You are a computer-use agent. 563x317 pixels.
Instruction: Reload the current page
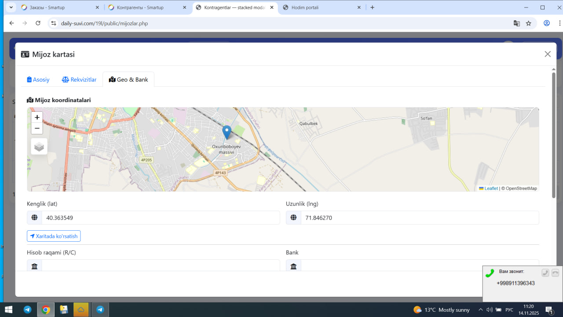pyautogui.click(x=38, y=23)
